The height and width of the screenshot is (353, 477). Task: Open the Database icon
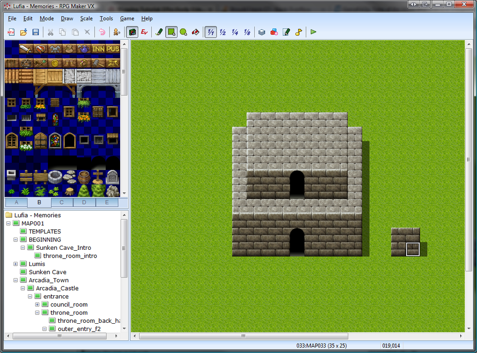tap(262, 32)
